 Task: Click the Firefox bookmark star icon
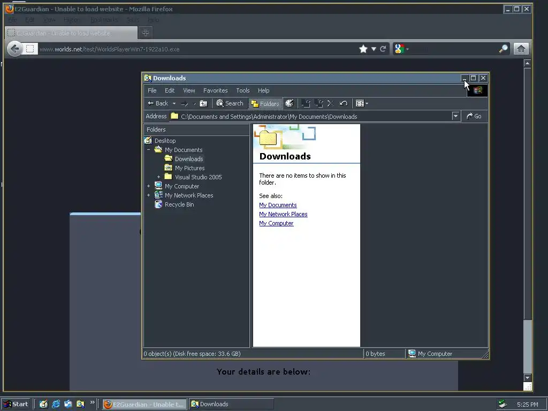pyautogui.click(x=363, y=49)
